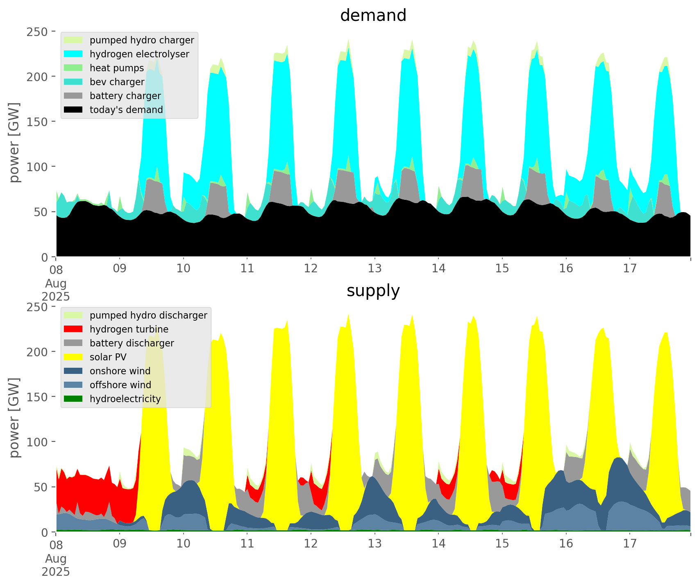Click day 16 on the supply chart x-axis

pyautogui.click(x=566, y=544)
